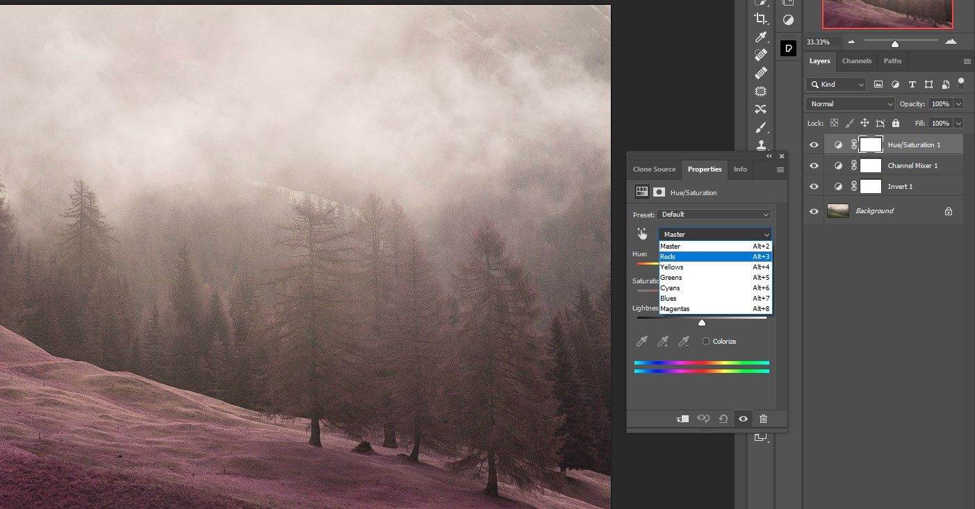Image resolution: width=975 pixels, height=509 pixels.
Task: Filter layers by shape layers
Action: (928, 85)
